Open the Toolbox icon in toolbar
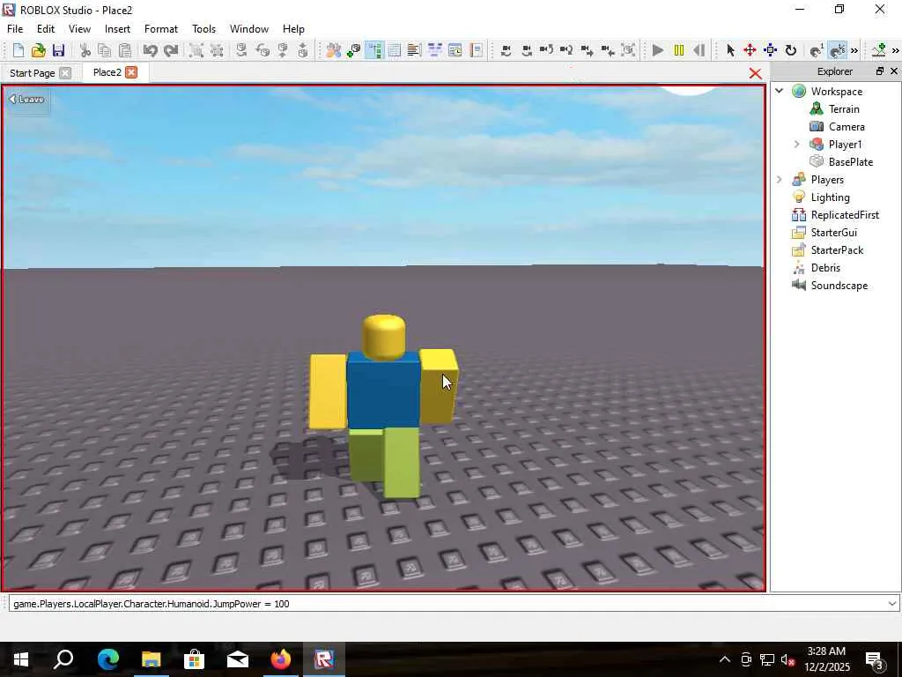 click(x=333, y=50)
